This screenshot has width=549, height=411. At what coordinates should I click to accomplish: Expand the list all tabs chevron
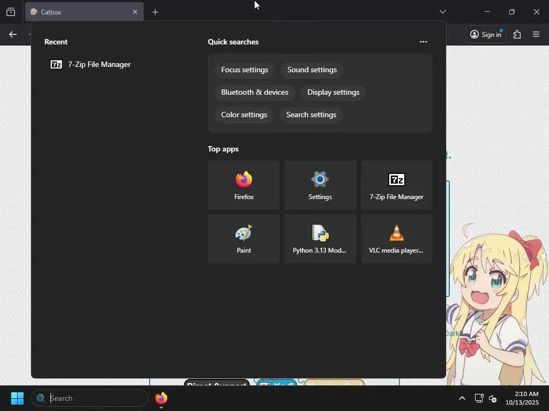tap(442, 12)
